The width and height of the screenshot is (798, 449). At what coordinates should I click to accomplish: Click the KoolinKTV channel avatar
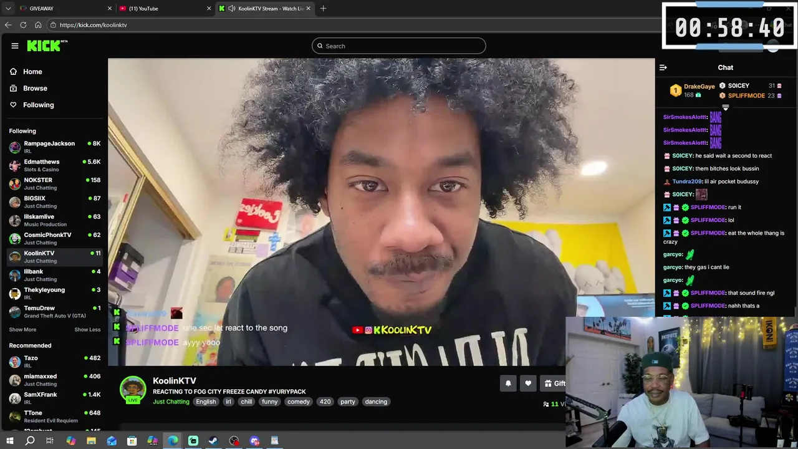click(133, 389)
